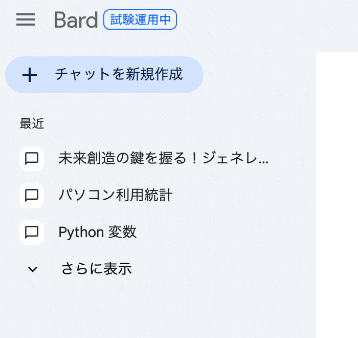This screenshot has height=338, width=358.
Task: Click chat bubble icon beside Python 変数
Action: (x=32, y=233)
